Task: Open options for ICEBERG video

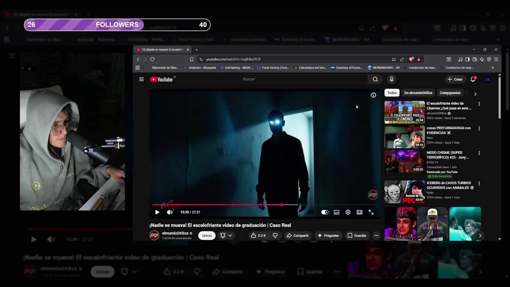Action: click(479, 184)
